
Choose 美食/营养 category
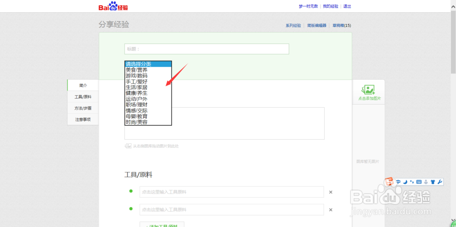tap(148, 70)
